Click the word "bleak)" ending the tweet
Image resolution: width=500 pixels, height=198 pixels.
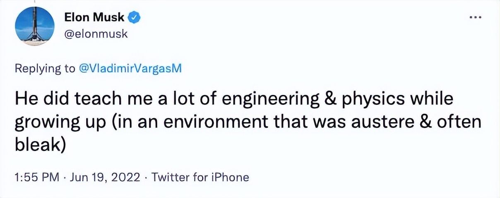coord(40,144)
